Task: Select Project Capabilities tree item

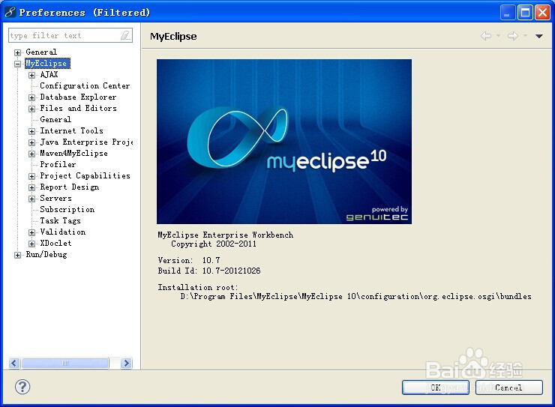Action: click(x=85, y=175)
